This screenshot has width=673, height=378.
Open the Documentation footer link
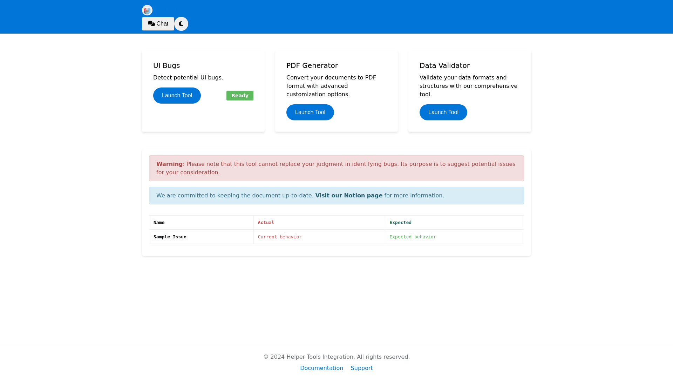[x=321, y=368]
